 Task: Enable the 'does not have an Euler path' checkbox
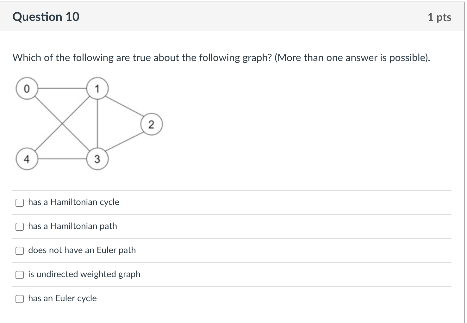[x=20, y=251]
